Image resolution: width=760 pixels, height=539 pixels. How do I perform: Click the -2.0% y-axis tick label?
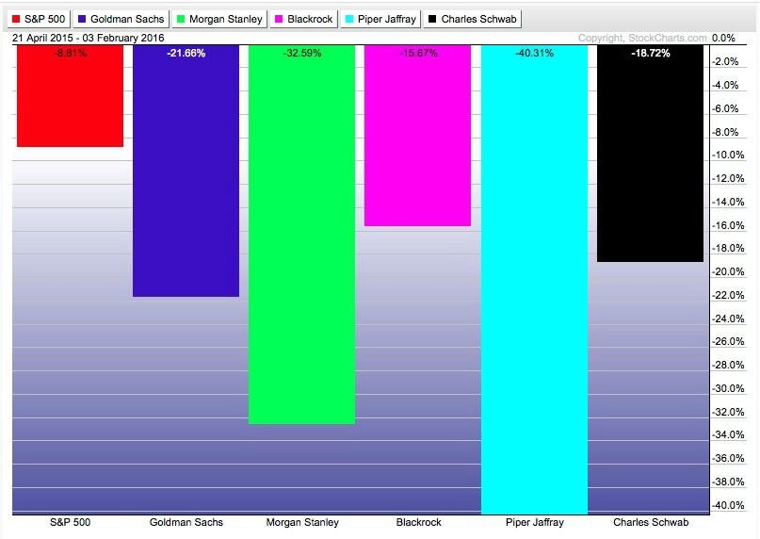(725, 61)
